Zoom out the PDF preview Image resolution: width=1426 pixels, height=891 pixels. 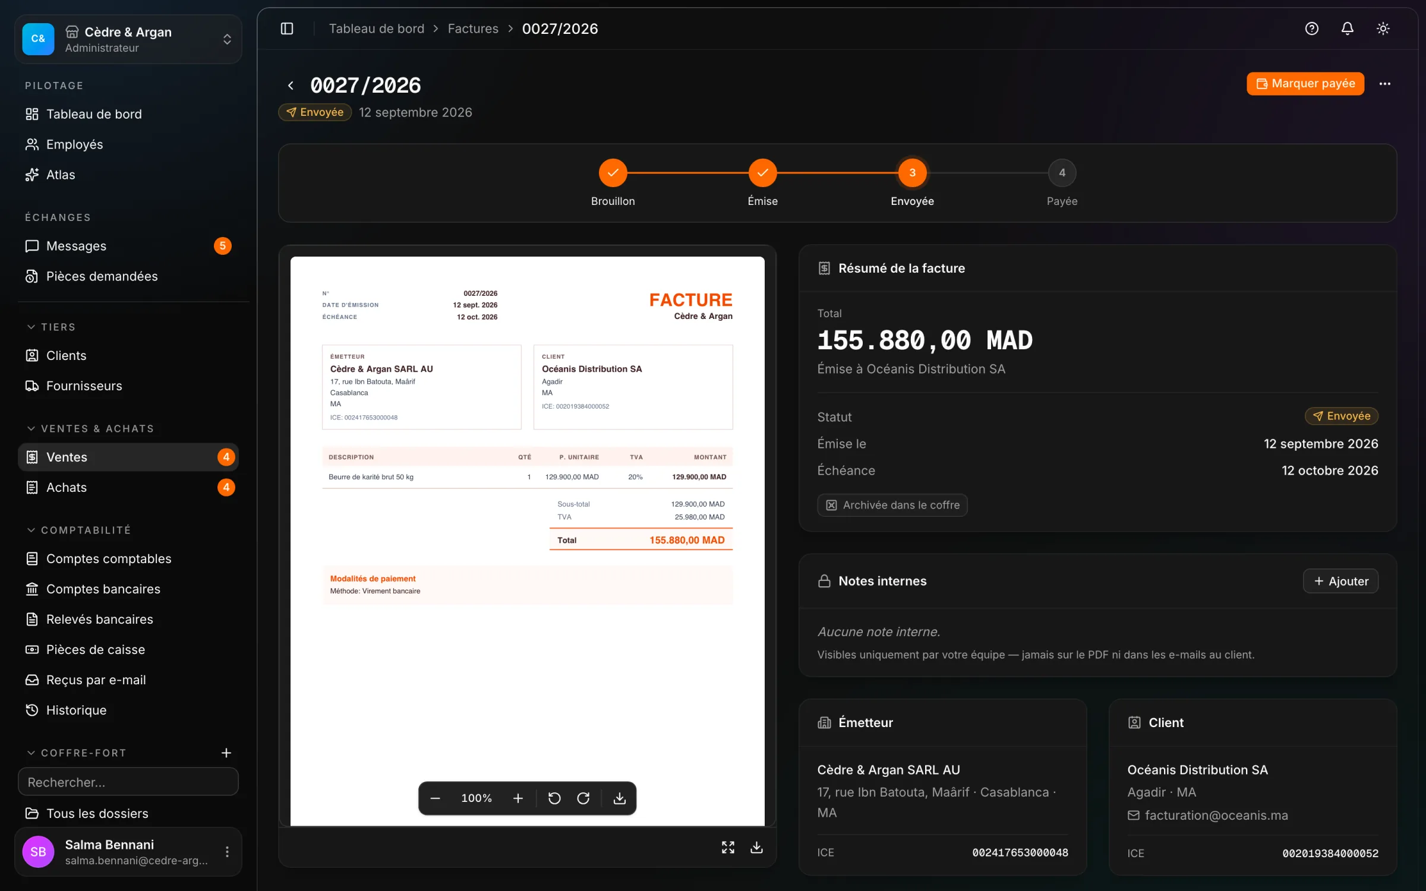[435, 798]
